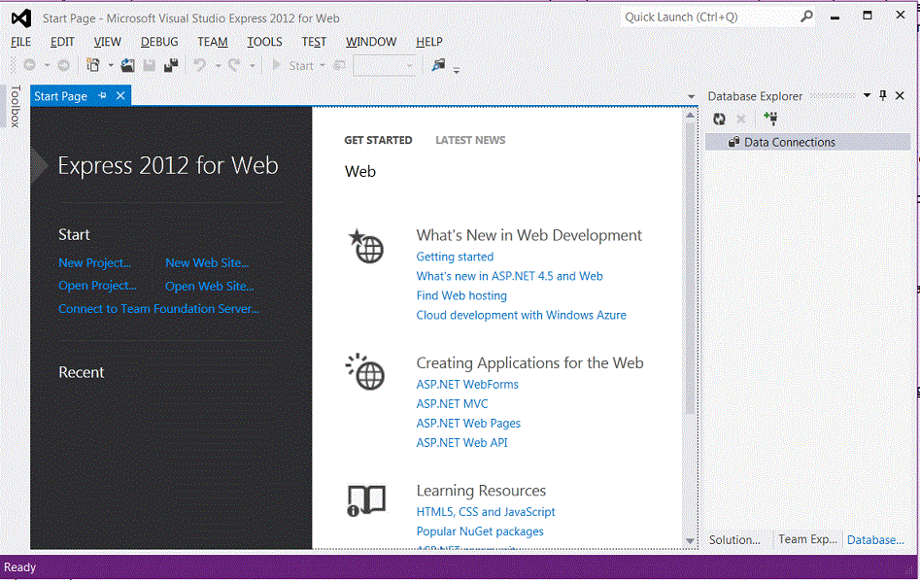Click the New Project... link

click(x=95, y=263)
